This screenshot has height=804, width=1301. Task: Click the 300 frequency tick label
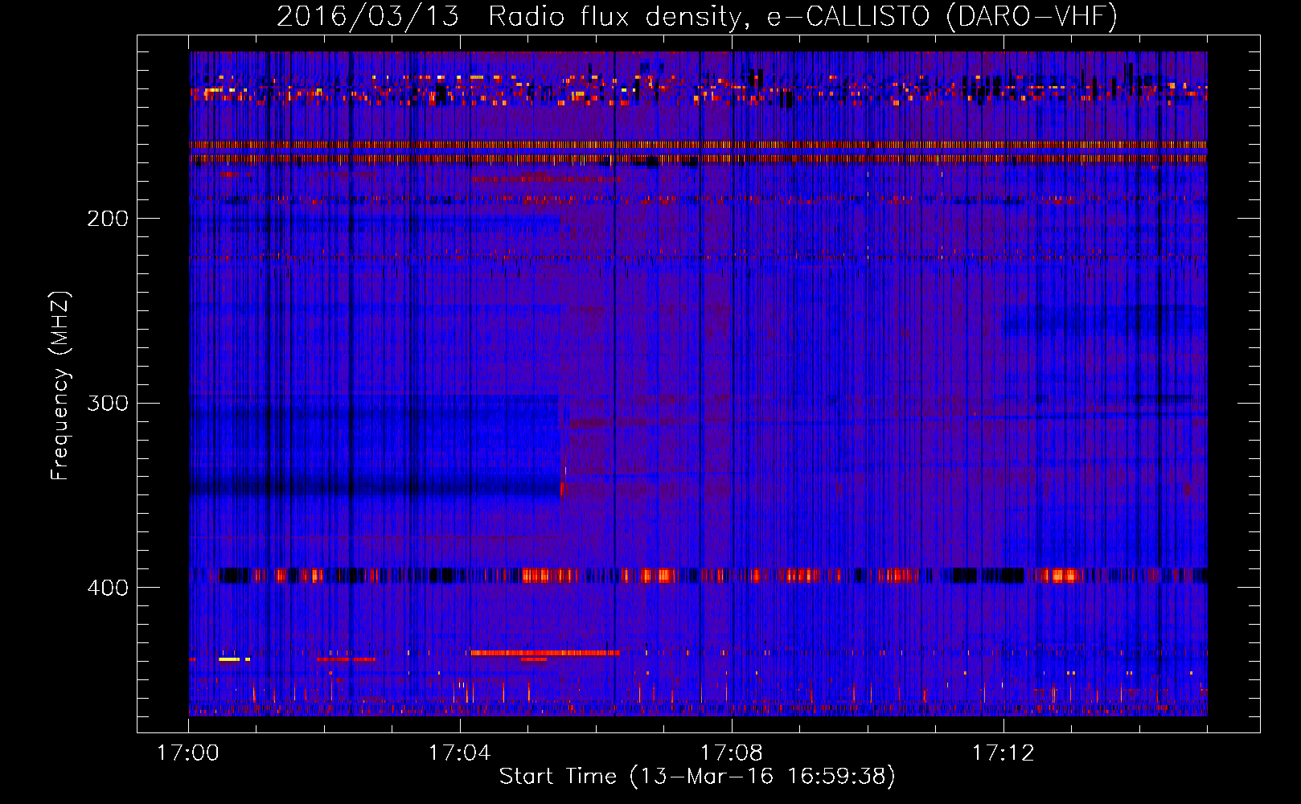(x=108, y=403)
